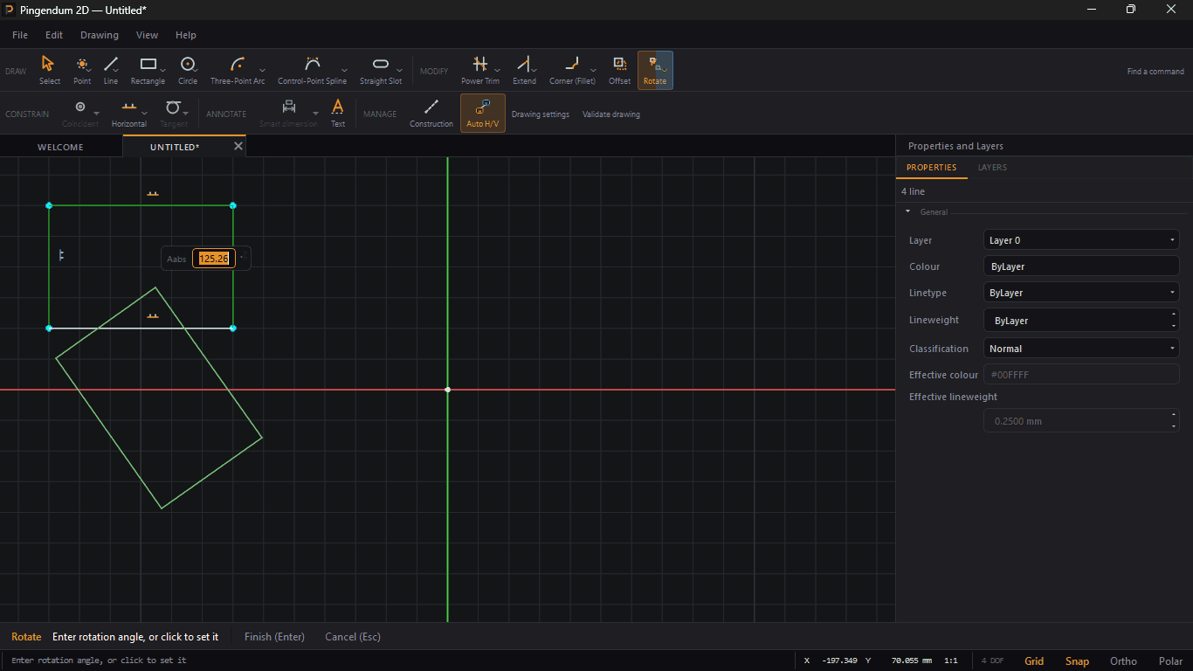1193x671 pixels.
Task: Choose the Three-Point Arc tool
Action: [238, 70]
